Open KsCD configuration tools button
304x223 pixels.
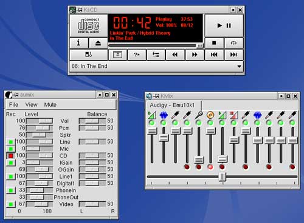tap(88, 55)
